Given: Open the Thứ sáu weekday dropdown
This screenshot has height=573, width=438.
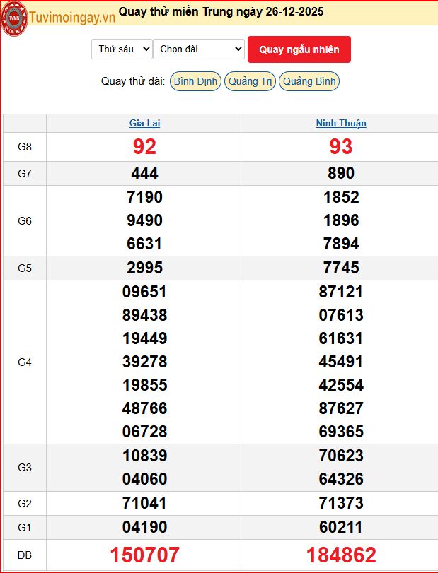Looking at the screenshot, I should point(121,49).
